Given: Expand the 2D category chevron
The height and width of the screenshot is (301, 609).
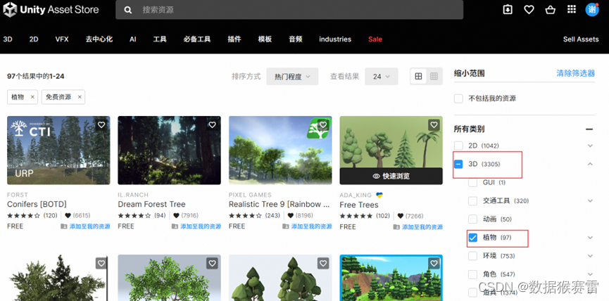Looking at the screenshot, I should [x=591, y=146].
